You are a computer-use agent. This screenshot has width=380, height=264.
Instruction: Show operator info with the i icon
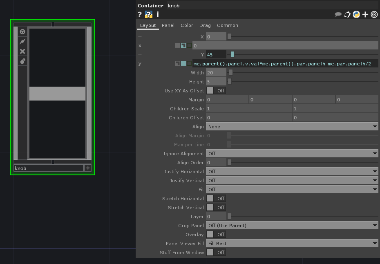(158, 15)
